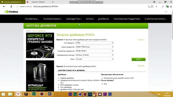Go back with the browser back arrow

pos(4,6)
